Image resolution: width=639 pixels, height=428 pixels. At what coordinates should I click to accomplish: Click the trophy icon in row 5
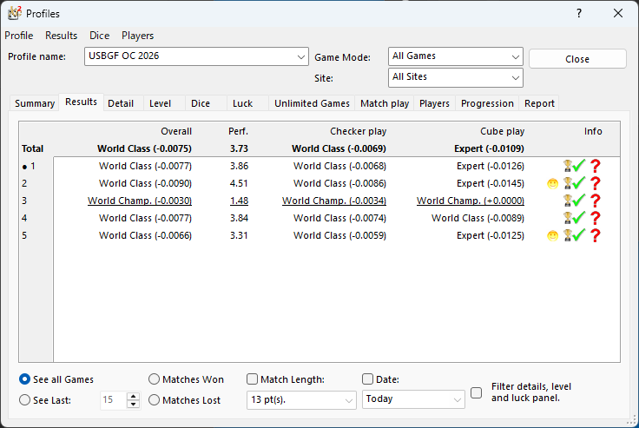tap(567, 235)
